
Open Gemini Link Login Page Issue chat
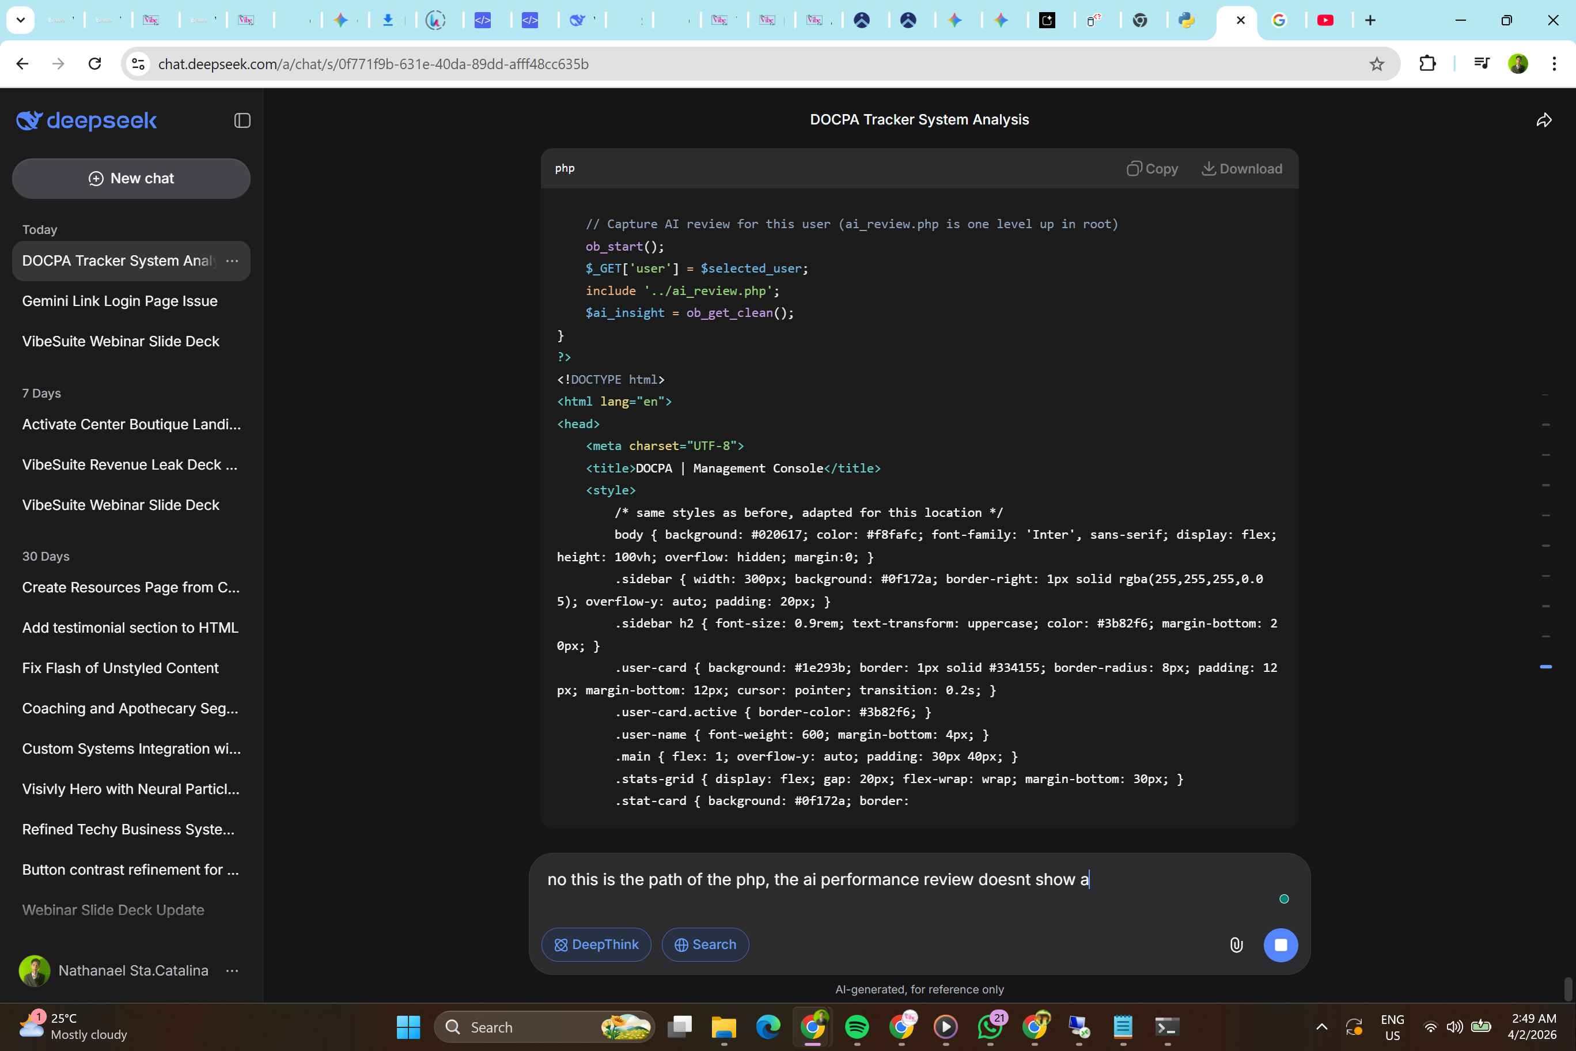tap(120, 301)
